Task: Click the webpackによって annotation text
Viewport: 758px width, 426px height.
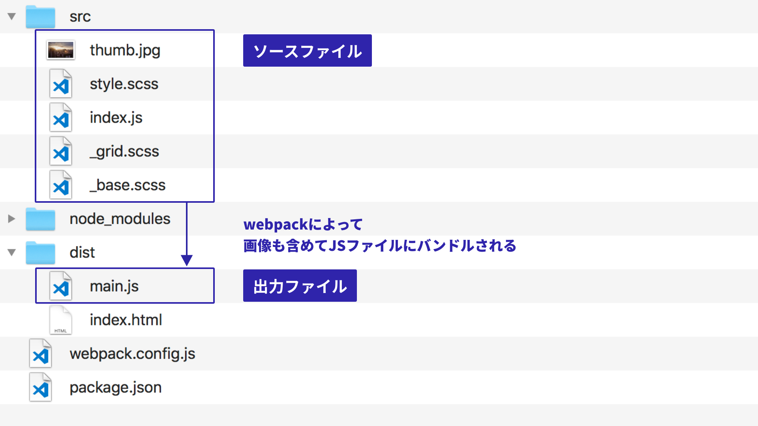Action: [303, 224]
